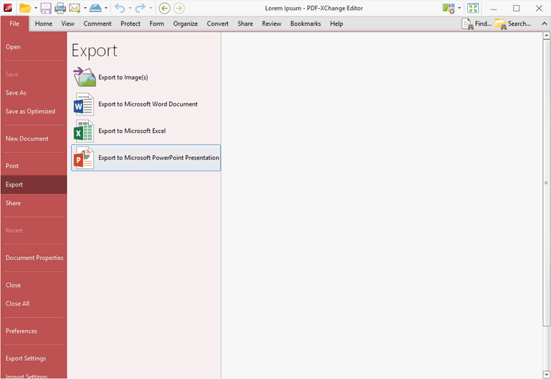This screenshot has width=551, height=379.
Task: Expand the Open folder dropdown arrow
Action: pyautogui.click(x=35, y=8)
